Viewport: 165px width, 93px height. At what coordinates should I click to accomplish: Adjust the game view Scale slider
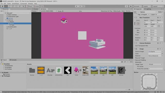click(x=70, y=11)
